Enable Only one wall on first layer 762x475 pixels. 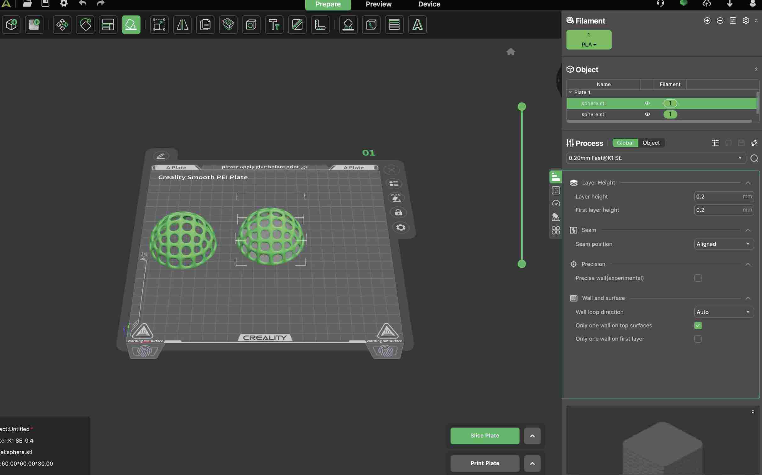[x=698, y=339]
